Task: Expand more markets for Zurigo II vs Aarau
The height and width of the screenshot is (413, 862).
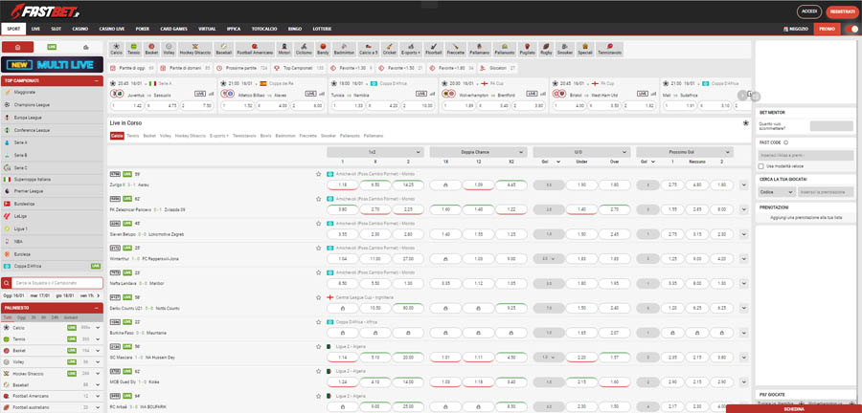Action: (x=744, y=185)
